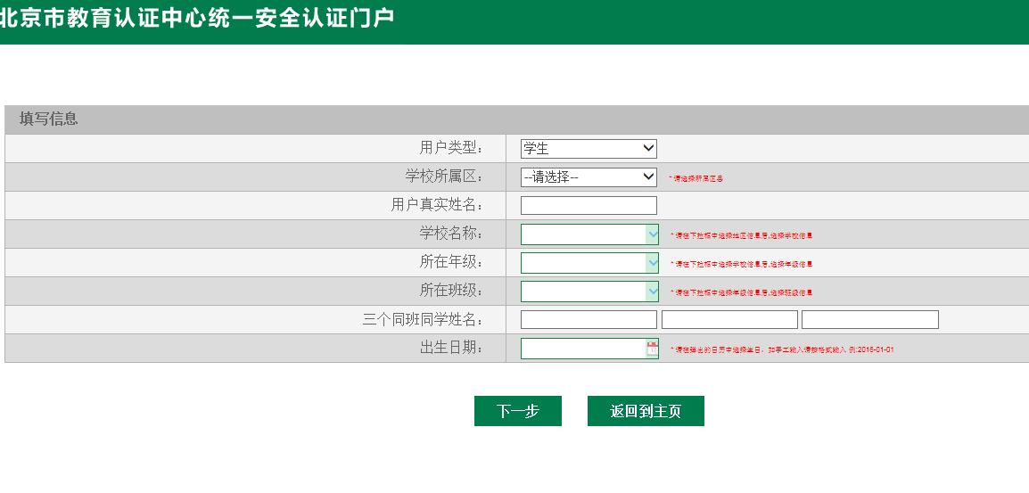Click the 出生日期 label
This screenshot has width=1029, height=493.
click(x=451, y=348)
